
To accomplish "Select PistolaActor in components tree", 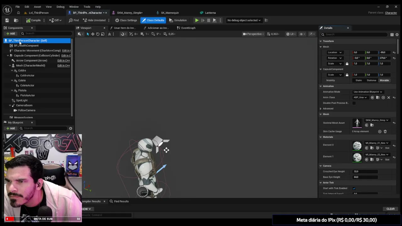I will coord(27,95).
